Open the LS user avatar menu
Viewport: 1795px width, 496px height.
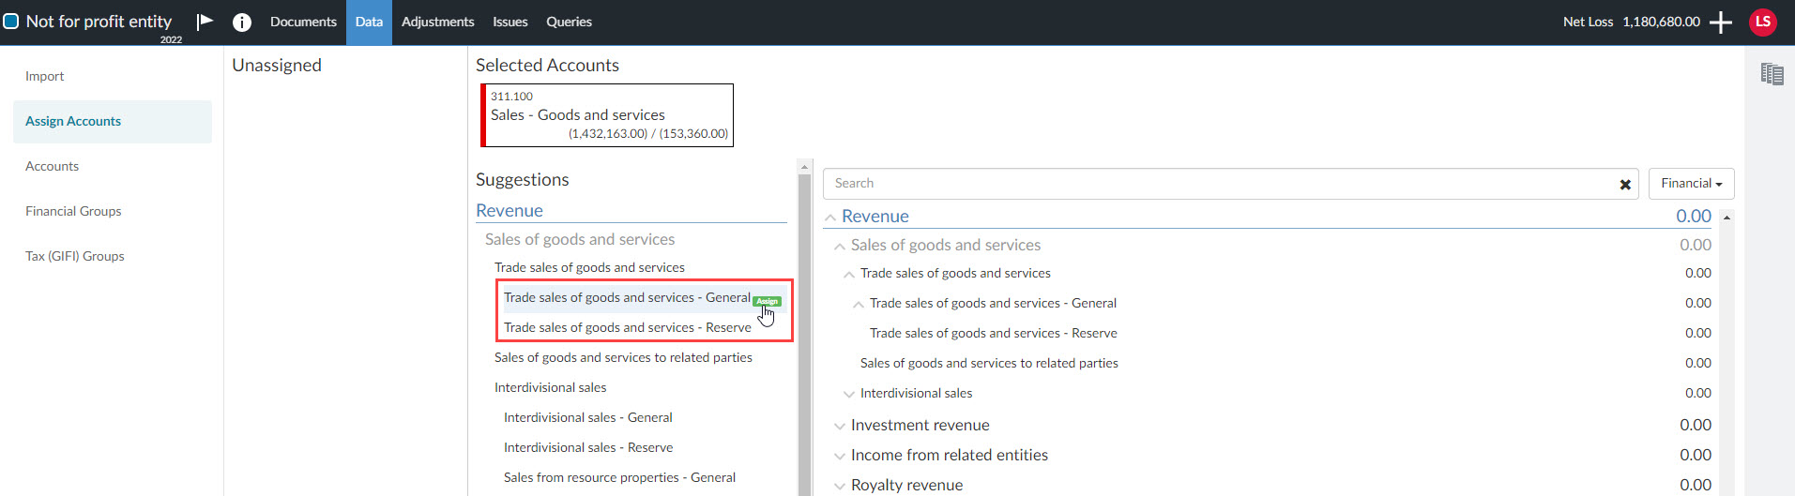point(1762,22)
